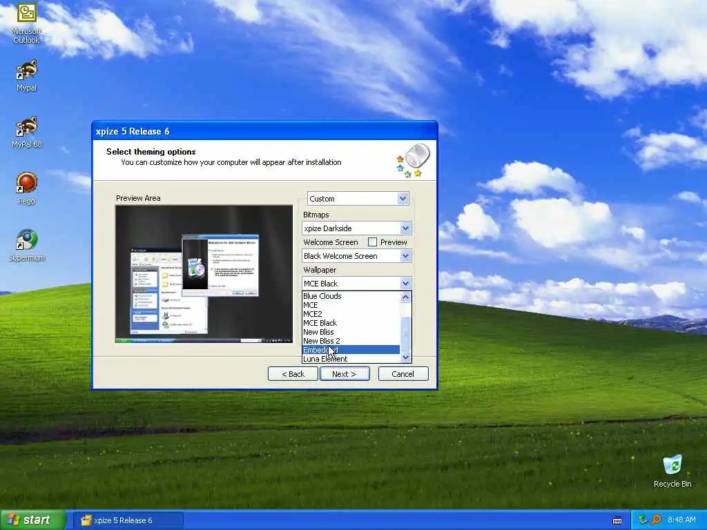The width and height of the screenshot is (707, 530).
Task: Choose New Bliss wallpaper from the list
Action: [x=351, y=332]
